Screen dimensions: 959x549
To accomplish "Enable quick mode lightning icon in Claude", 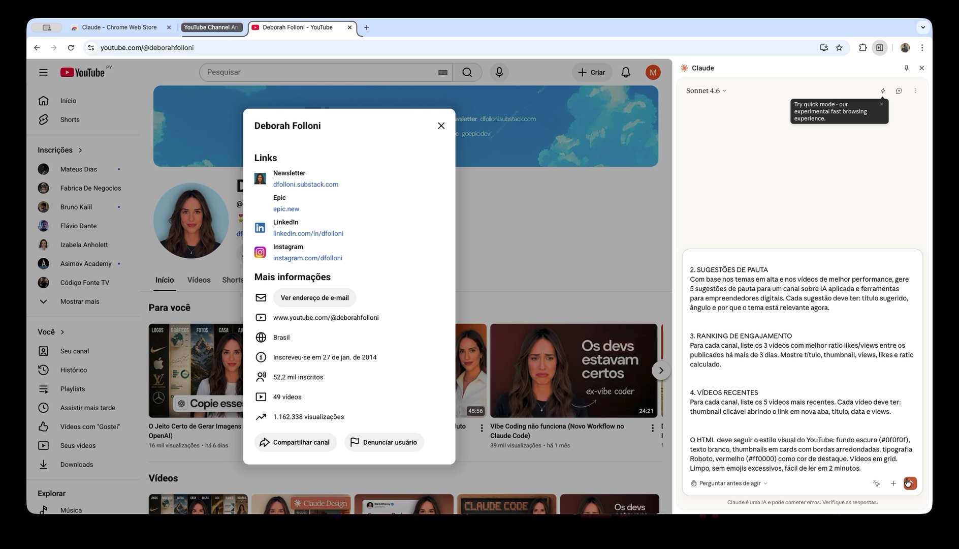I will coord(883,91).
